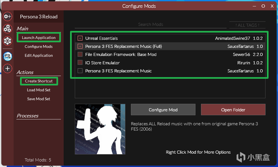278x167 pixels.
Task: Open Edit Application from the sidebar
Action: [39, 55]
